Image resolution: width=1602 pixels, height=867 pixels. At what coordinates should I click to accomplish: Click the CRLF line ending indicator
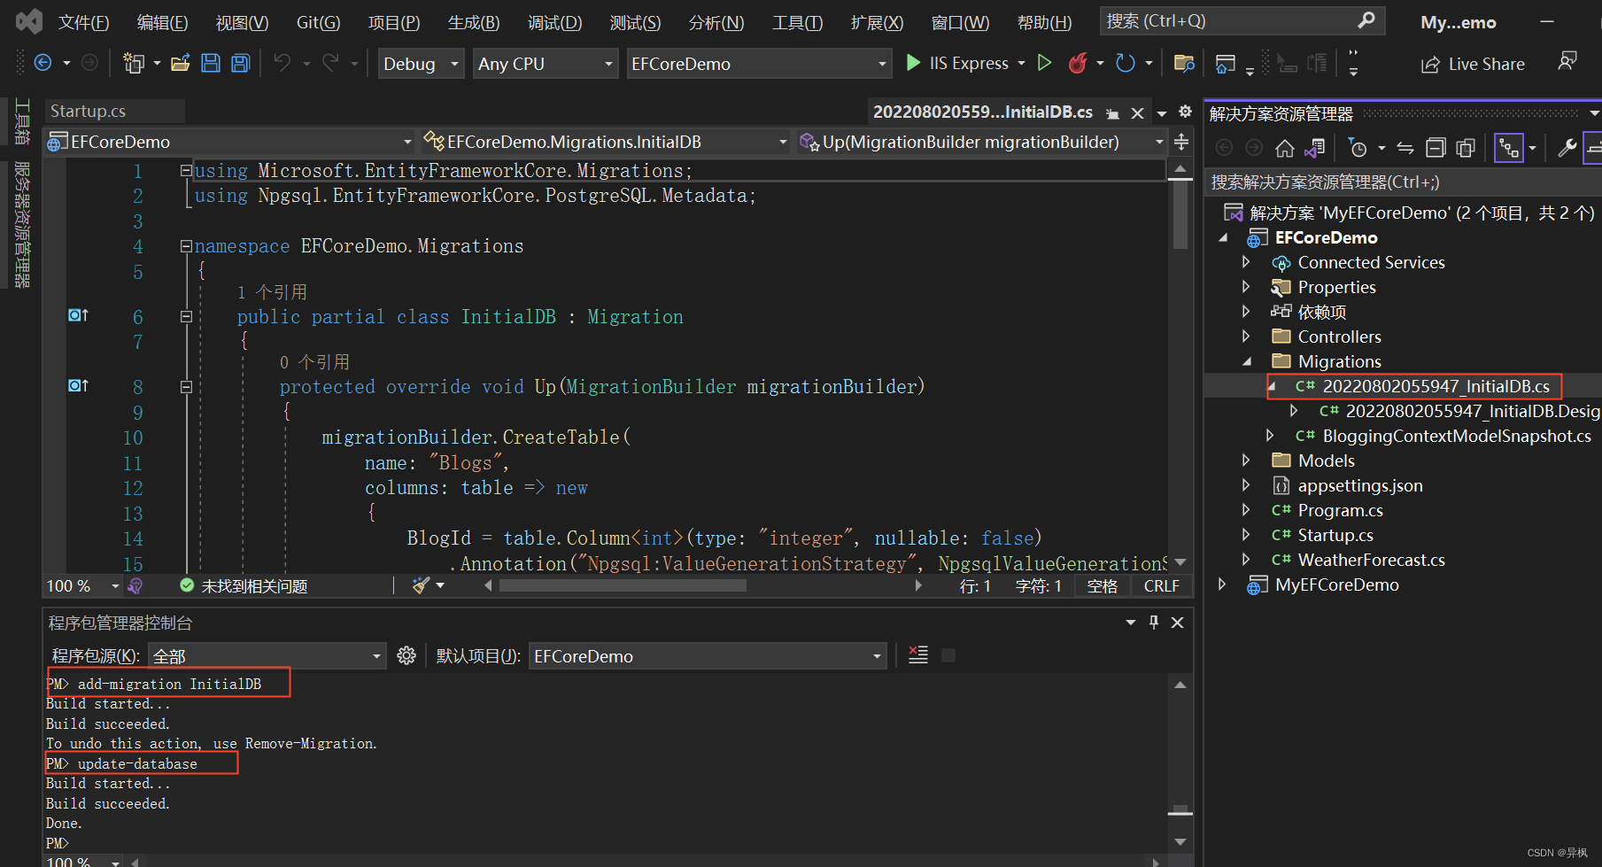click(1161, 586)
